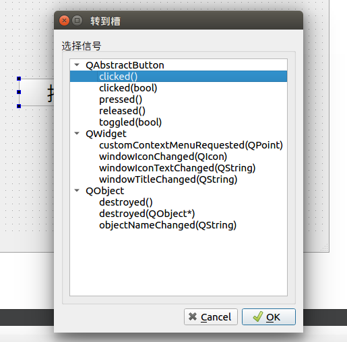Pick the toggled(bool) signal
Viewport: 347px width, 342px height.
coord(130,122)
